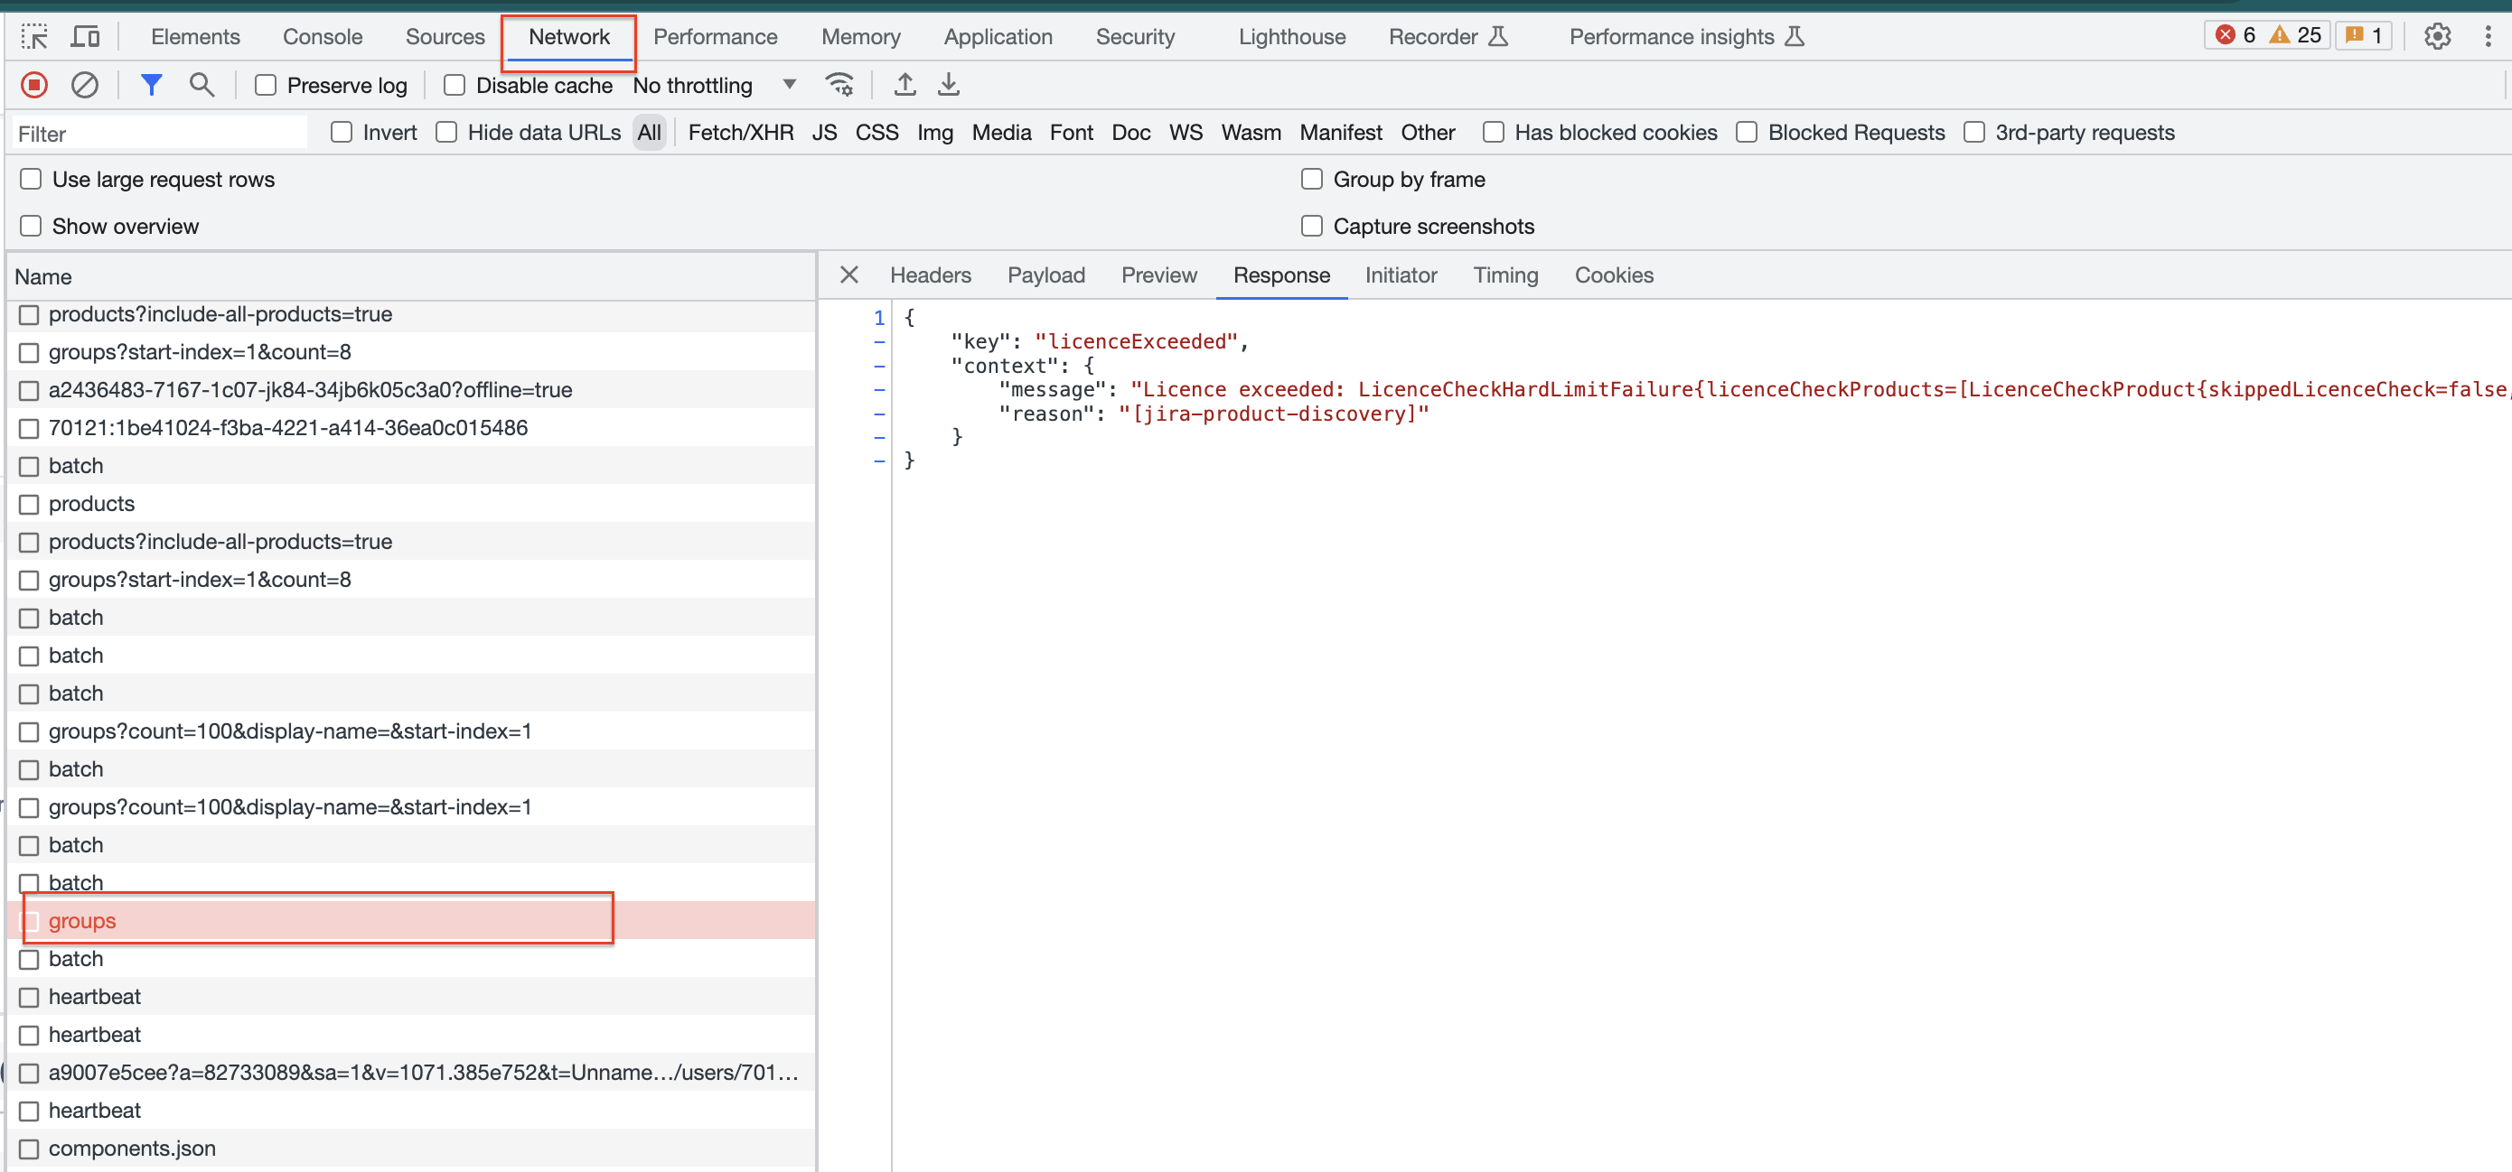The image size is (2512, 1172).
Task: Import HAR file using the upload arrow
Action: [905, 86]
